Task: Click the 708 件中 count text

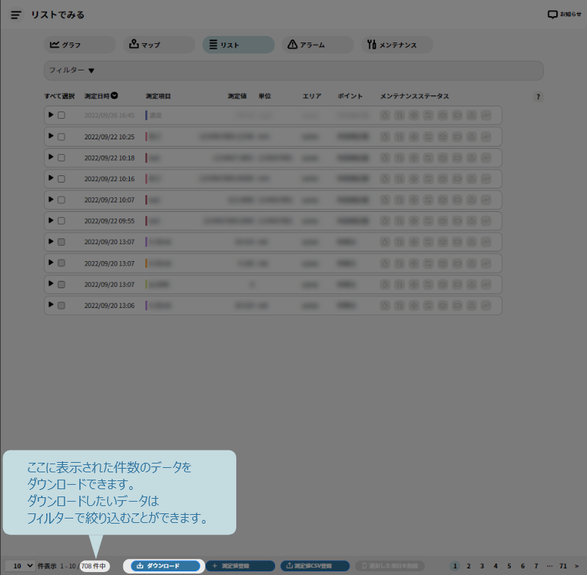Action: 94,565
